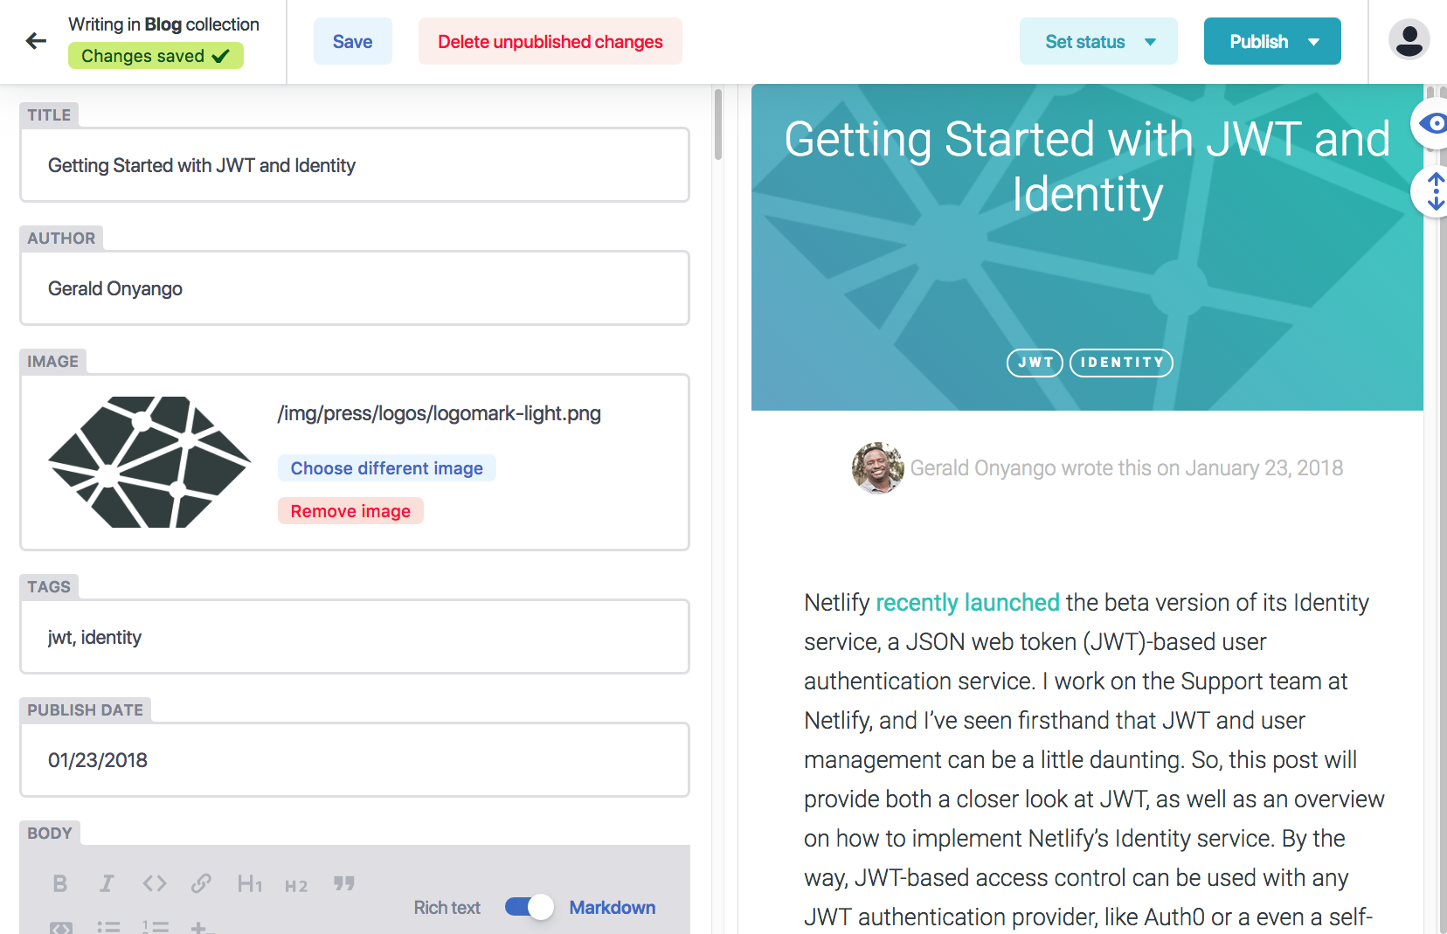Click Gerald Onyango's author photo in preview

[x=877, y=467]
